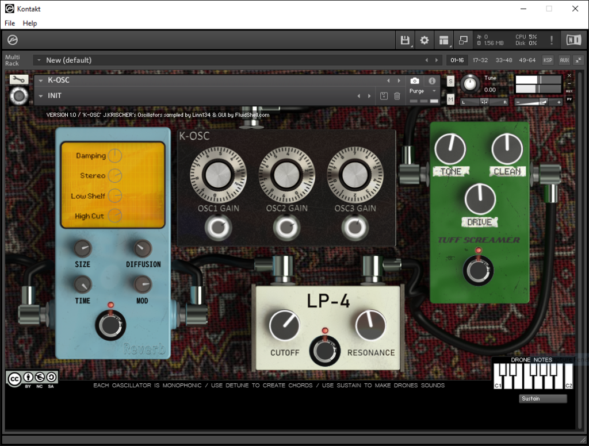Load next snapshot after INIT
The height and width of the screenshot is (446, 589).
pos(369,96)
